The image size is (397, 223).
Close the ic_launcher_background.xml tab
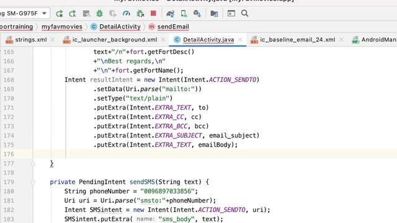click(163, 40)
